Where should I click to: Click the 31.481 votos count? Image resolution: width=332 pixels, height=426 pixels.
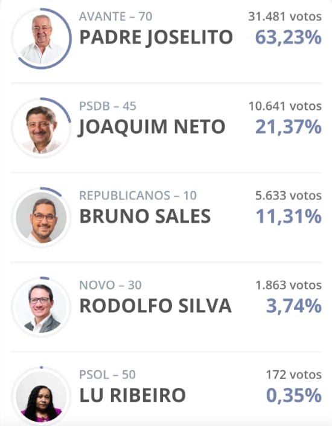(285, 16)
